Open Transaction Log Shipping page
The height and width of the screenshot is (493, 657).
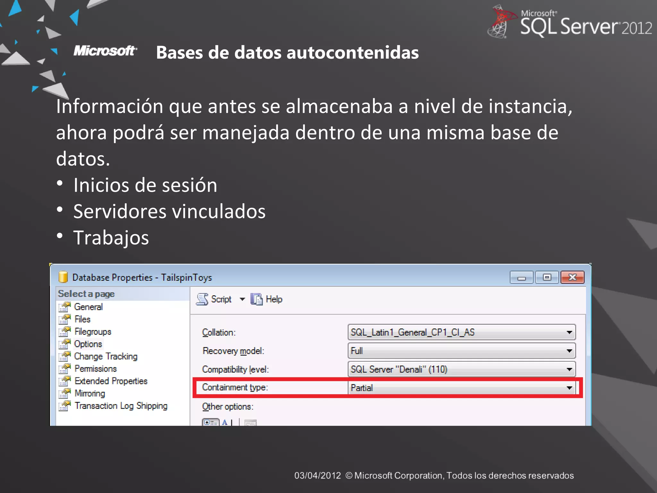coord(121,406)
